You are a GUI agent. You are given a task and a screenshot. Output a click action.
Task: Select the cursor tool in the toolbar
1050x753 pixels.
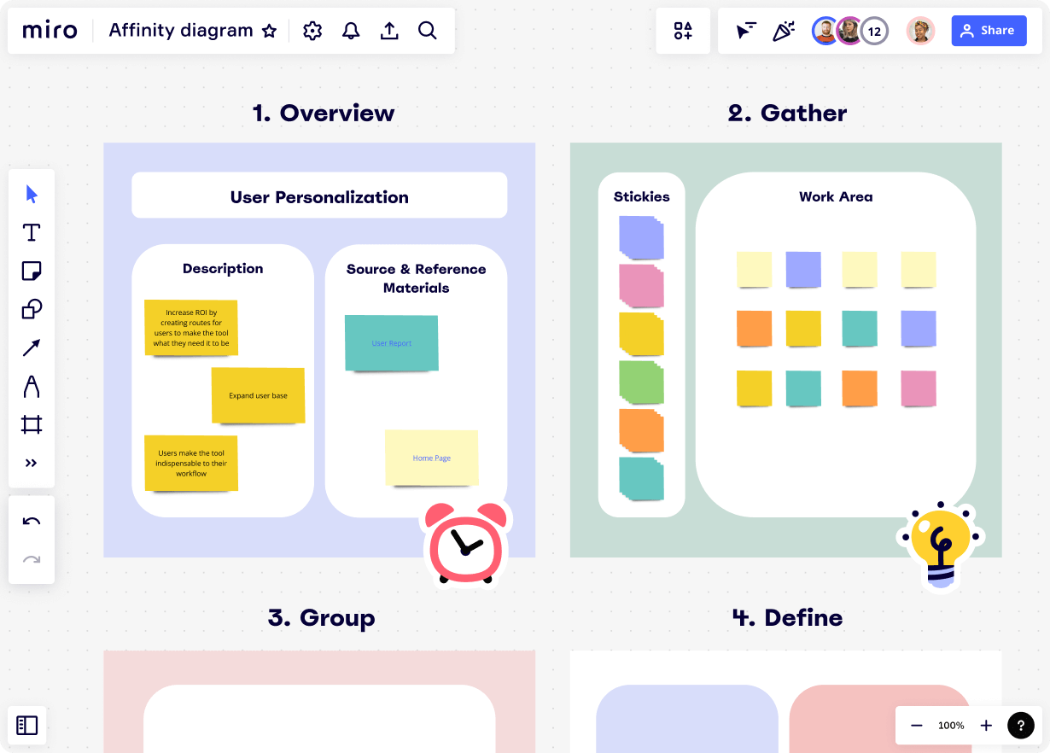(x=31, y=194)
